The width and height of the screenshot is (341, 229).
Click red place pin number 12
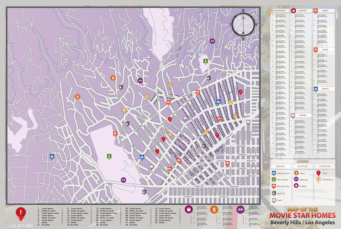tap(170, 119)
